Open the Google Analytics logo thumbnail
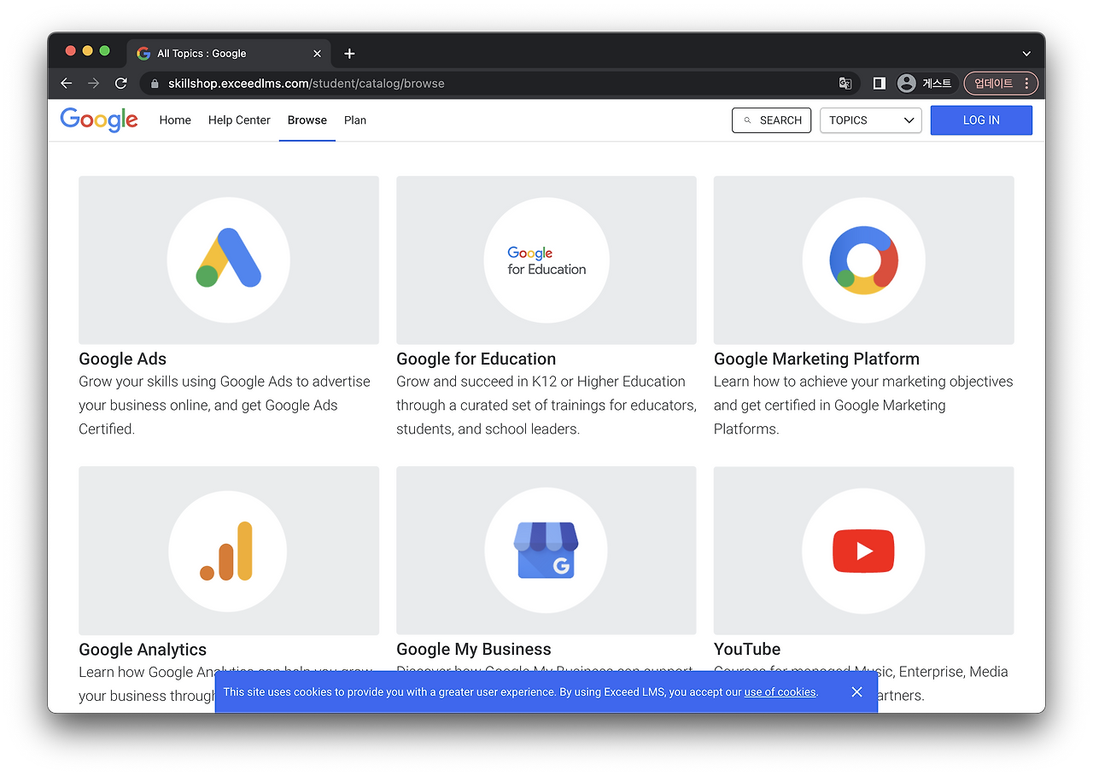Image resolution: width=1093 pixels, height=776 pixels. [x=229, y=551]
